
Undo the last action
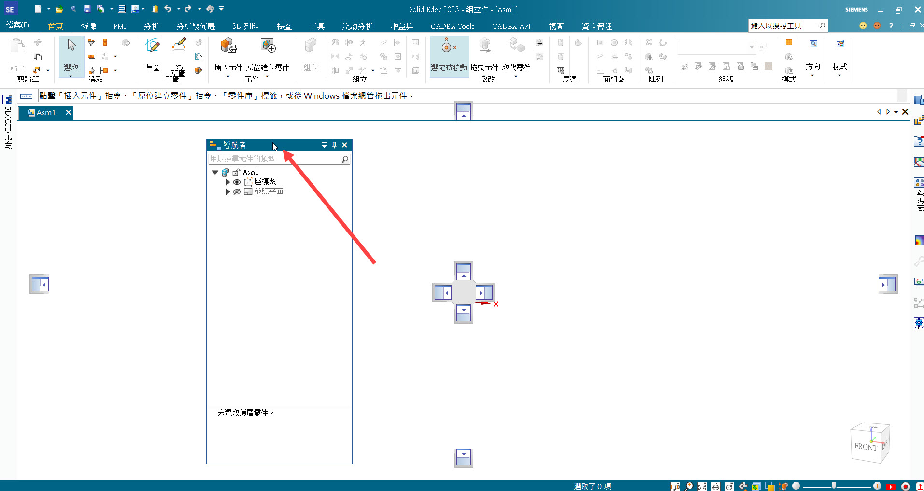point(168,9)
